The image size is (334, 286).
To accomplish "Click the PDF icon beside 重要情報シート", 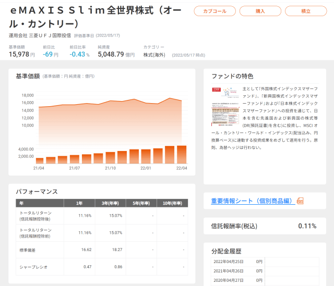I will [300, 201].
